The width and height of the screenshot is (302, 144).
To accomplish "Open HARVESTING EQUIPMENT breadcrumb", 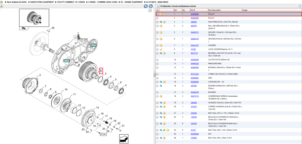I will [42, 2].
